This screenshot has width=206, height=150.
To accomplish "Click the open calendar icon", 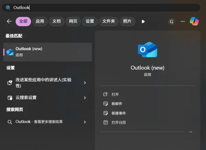I will (105, 123).
